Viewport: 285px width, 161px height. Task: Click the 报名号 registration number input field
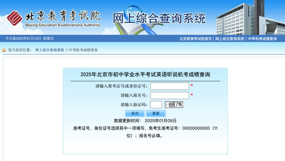pos(169,95)
